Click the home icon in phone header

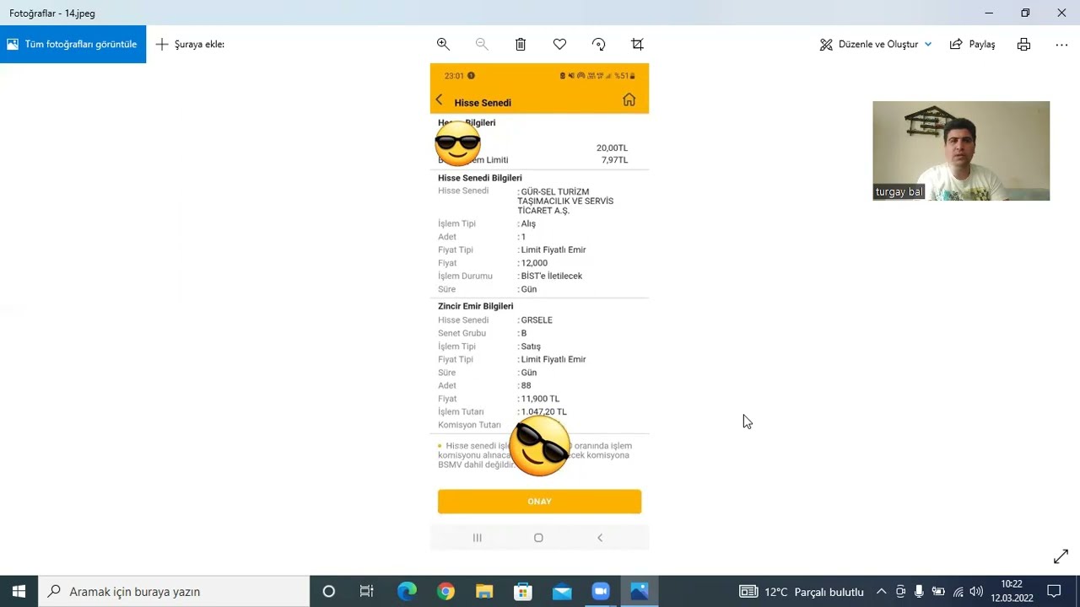(629, 99)
